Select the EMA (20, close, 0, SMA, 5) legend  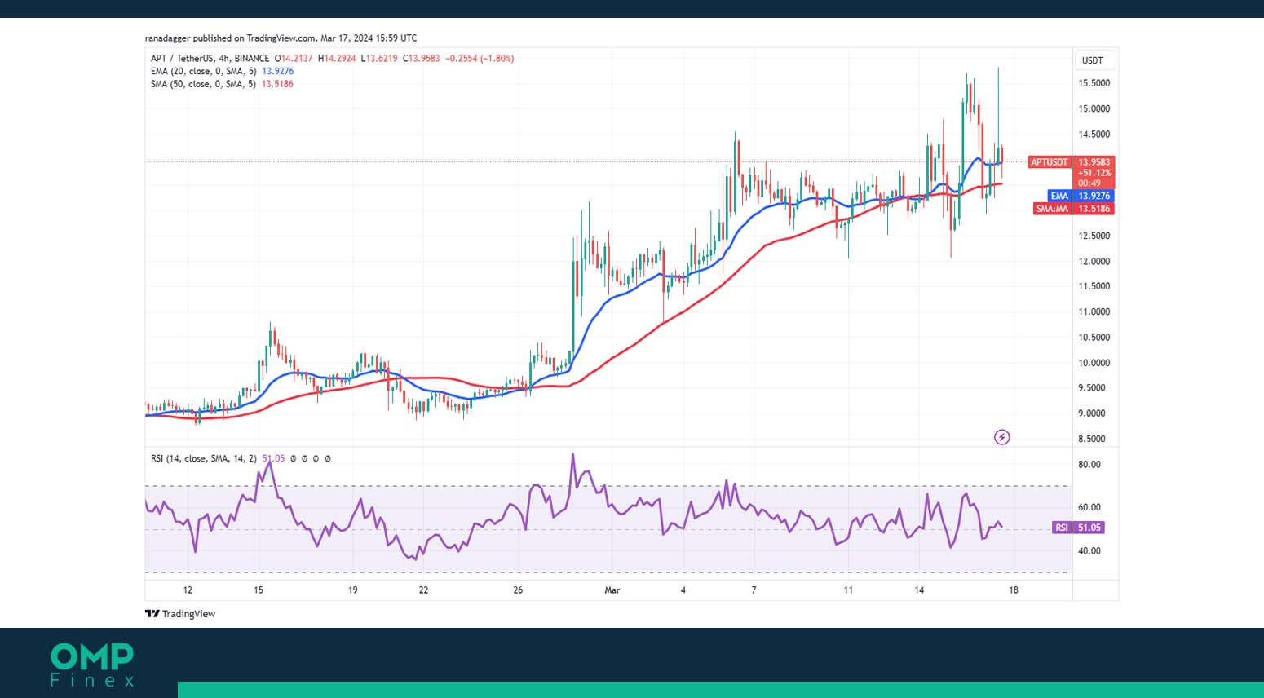(203, 72)
